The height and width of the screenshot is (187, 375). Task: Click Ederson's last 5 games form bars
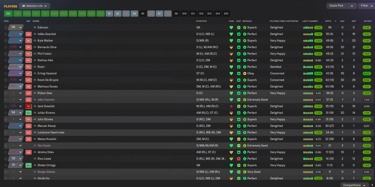[308, 28]
